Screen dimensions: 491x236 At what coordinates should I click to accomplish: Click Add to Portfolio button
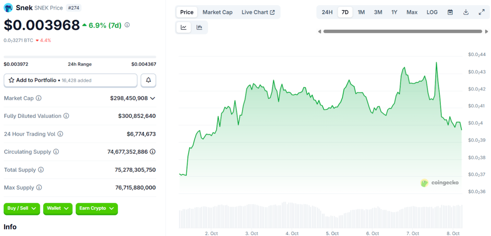pyautogui.click(x=70, y=80)
